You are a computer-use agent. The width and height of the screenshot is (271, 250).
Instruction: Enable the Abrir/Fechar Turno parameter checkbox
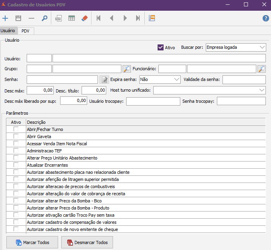pos(16,129)
